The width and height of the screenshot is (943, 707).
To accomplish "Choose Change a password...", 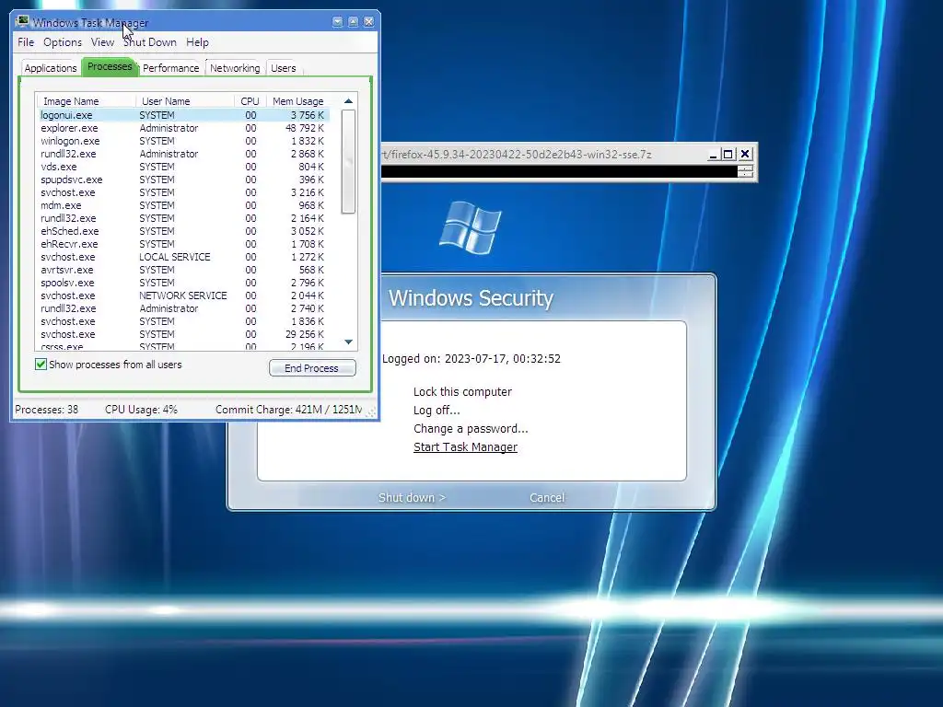I will click(x=471, y=429).
